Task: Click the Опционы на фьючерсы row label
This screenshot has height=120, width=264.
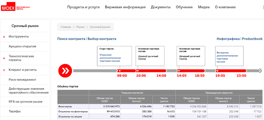Action: coord(73,111)
